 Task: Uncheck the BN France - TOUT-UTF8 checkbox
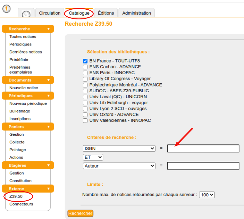point(85,61)
